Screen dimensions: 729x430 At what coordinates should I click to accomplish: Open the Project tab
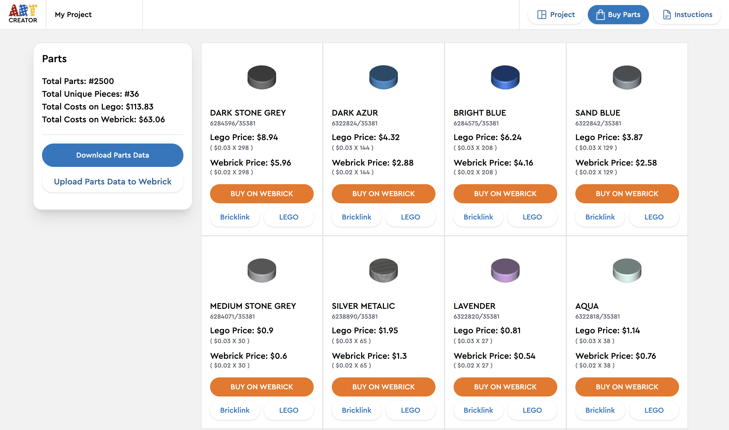pos(556,15)
